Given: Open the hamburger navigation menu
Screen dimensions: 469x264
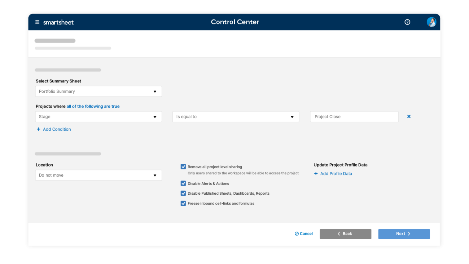Looking at the screenshot, I should coord(37,22).
